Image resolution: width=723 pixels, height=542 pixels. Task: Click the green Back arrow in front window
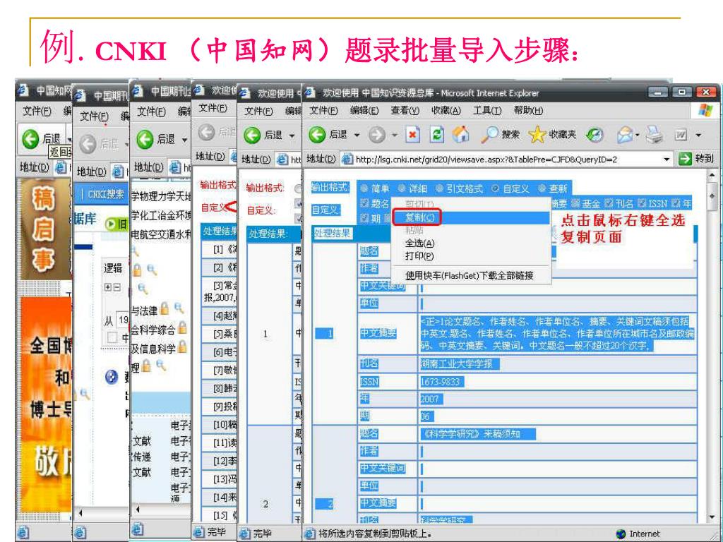click(x=317, y=135)
